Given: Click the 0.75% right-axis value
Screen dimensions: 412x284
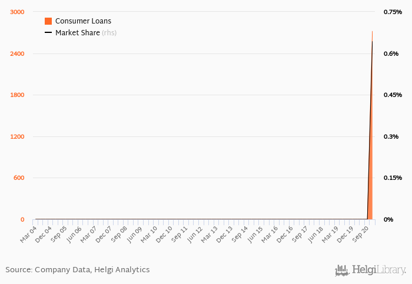Looking at the screenshot, I should pos(393,12).
